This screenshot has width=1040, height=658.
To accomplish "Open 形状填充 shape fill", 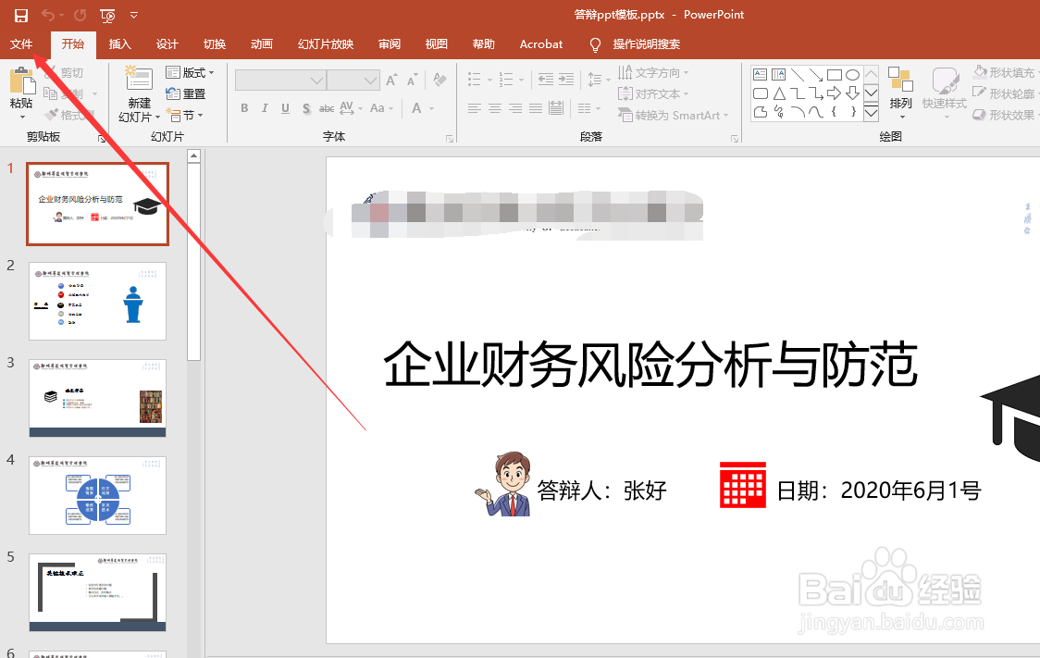I will (1004, 72).
